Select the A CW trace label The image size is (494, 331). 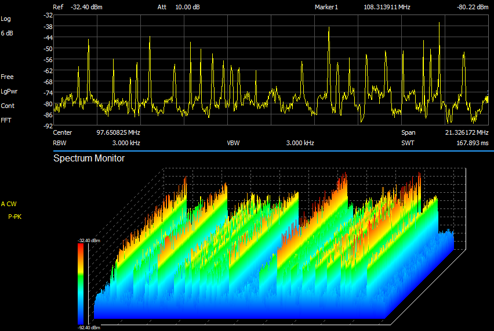tap(9, 204)
